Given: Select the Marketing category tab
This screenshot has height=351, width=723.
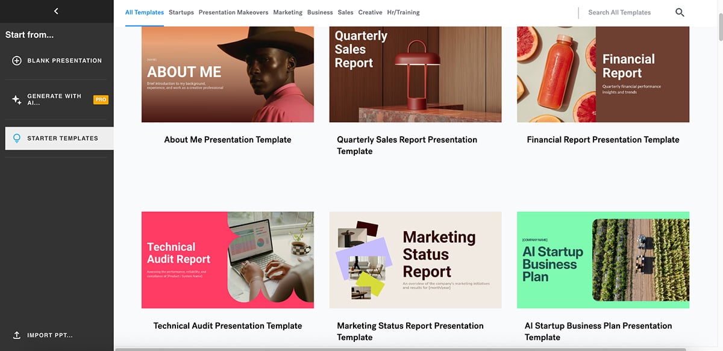Looking at the screenshot, I should [x=287, y=12].
